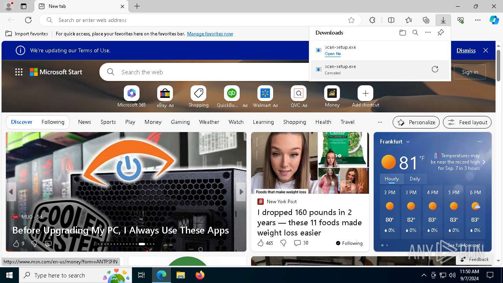Toggle the Downloads toolbar button
Viewport: 503px width, 283px height.
[443, 20]
